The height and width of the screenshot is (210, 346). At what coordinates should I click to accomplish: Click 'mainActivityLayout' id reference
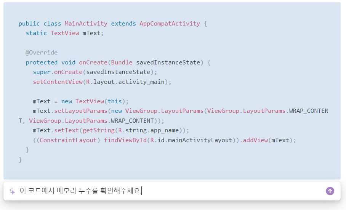point(200,140)
